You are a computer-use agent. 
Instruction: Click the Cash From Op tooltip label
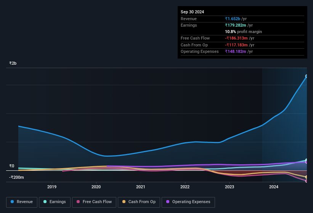[x=194, y=45]
